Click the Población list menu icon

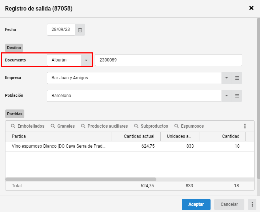pyautogui.click(x=237, y=96)
